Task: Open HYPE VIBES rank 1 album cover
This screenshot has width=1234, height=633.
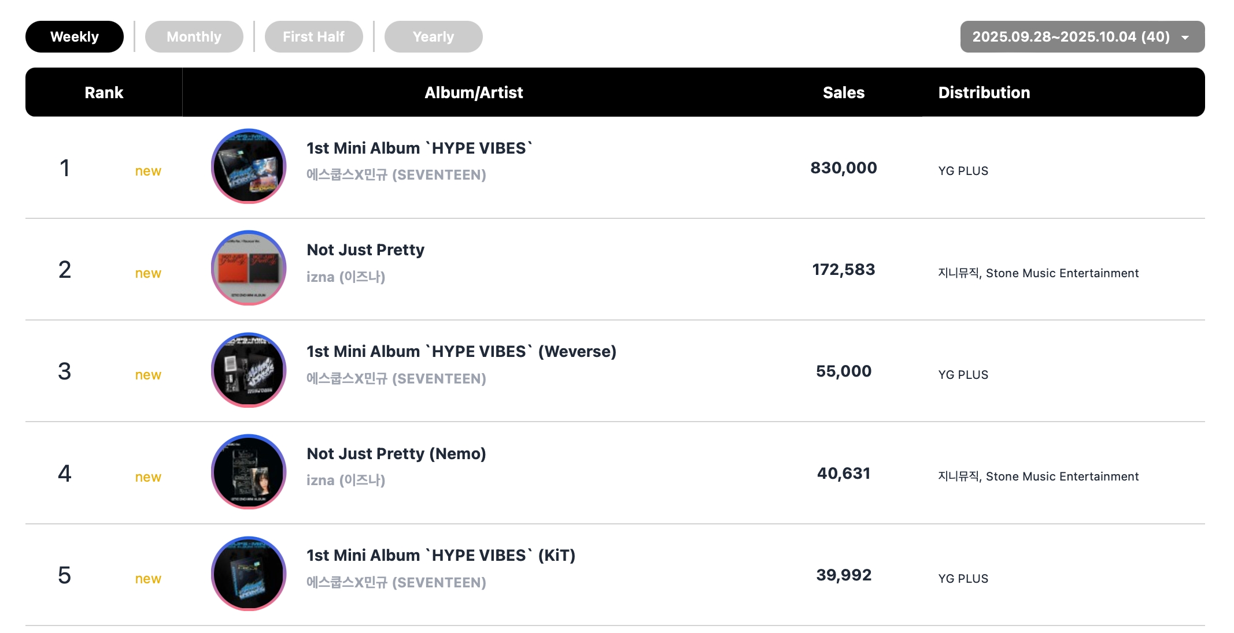Action: click(x=249, y=166)
